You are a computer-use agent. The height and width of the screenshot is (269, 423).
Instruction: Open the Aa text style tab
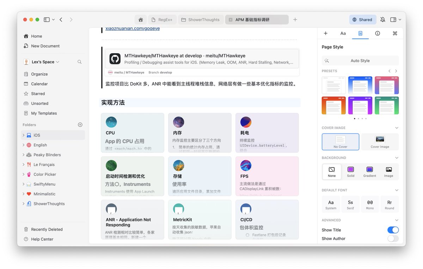coord(343,33)
